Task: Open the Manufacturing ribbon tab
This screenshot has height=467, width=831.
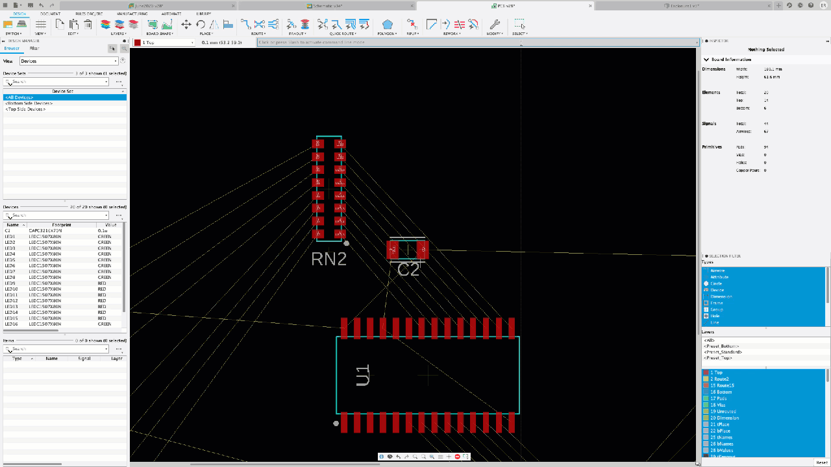Action: click(x=132, y=14)
